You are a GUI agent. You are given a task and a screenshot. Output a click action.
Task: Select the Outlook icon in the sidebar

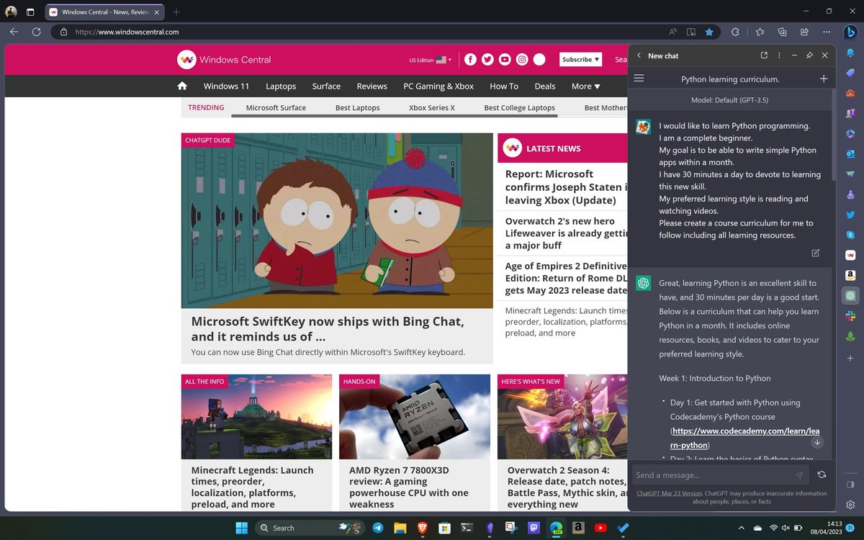coord(850,153)
